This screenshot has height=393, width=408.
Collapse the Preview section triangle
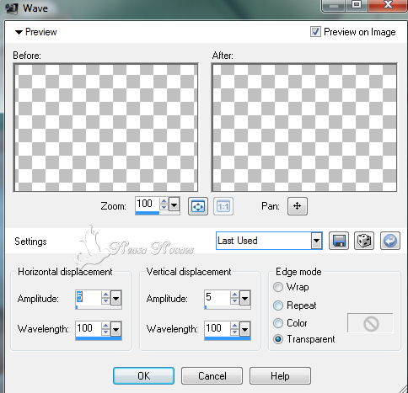point(19,32)
